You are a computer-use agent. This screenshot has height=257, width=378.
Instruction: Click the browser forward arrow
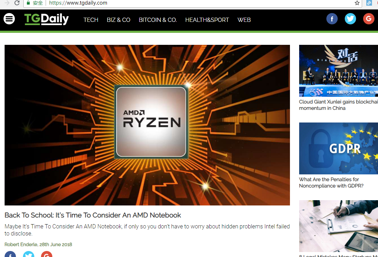(x=7, y=3)
